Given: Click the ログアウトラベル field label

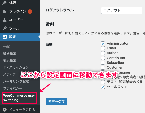Looking at the screenshot, I should (60, 10).
